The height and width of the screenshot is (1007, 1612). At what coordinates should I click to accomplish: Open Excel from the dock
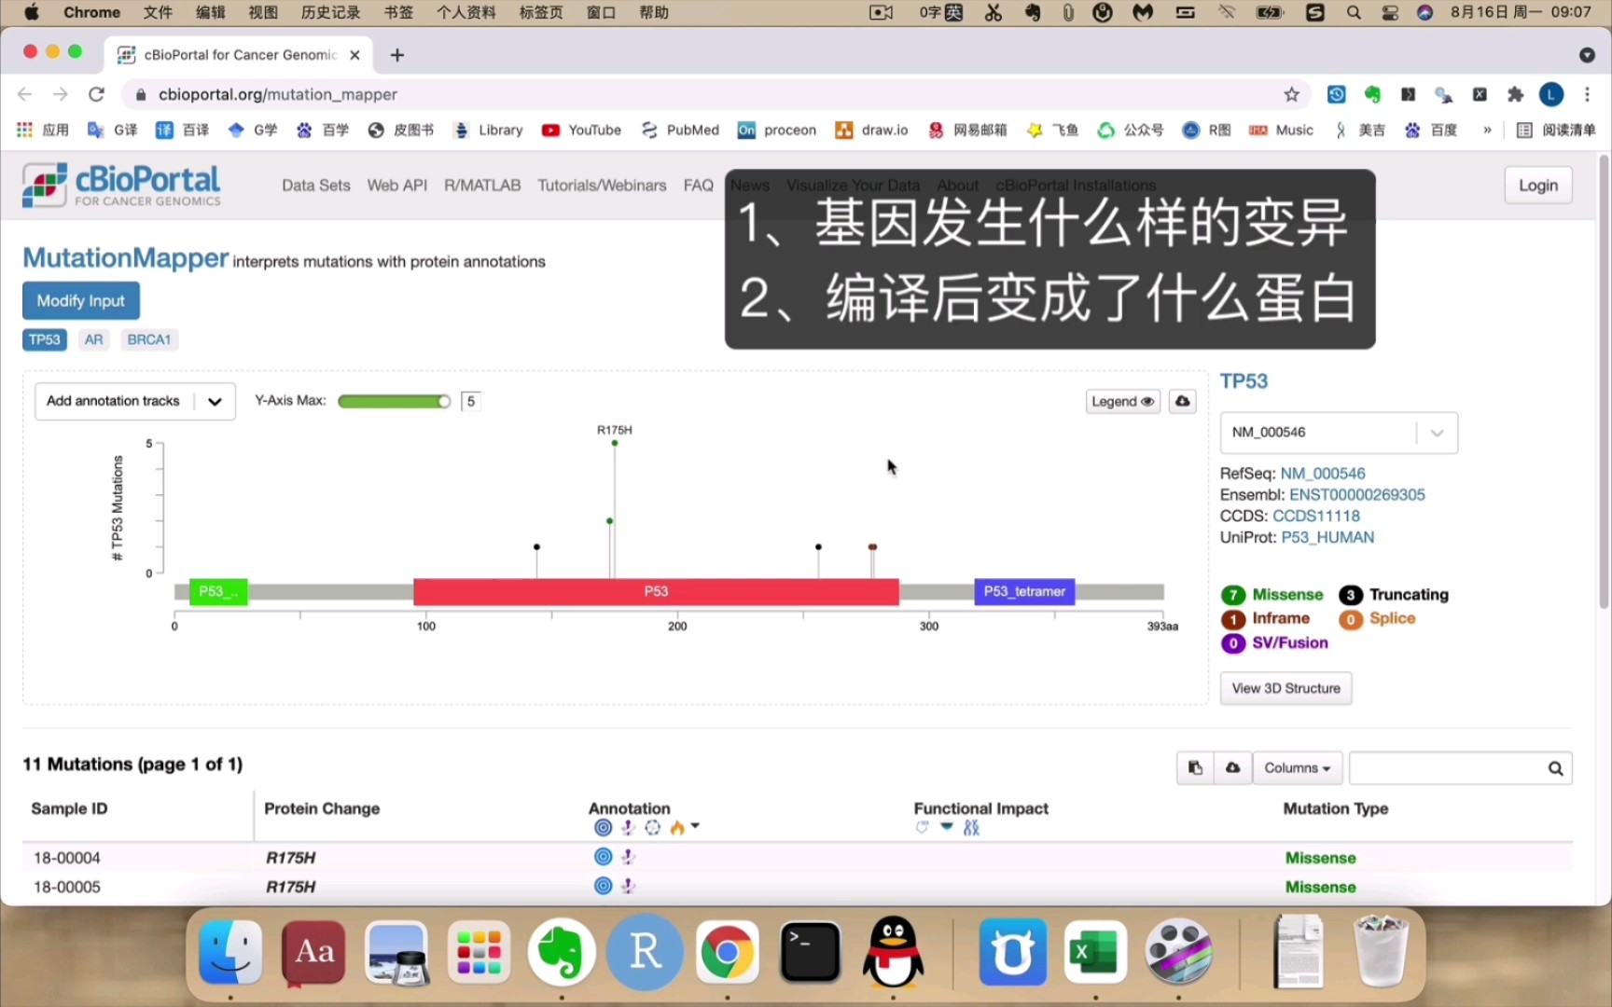pyautogui.click(x=1095, y=952)
